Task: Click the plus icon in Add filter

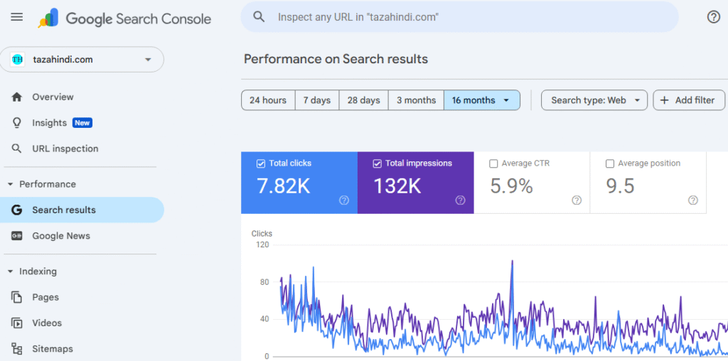Action: pyautogui.click(x=665, y=100)
